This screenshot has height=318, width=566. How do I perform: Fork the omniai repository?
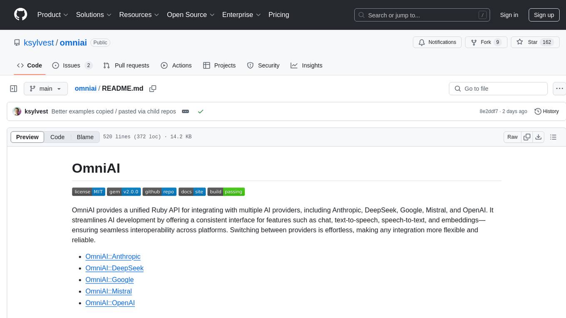(486, 42)
